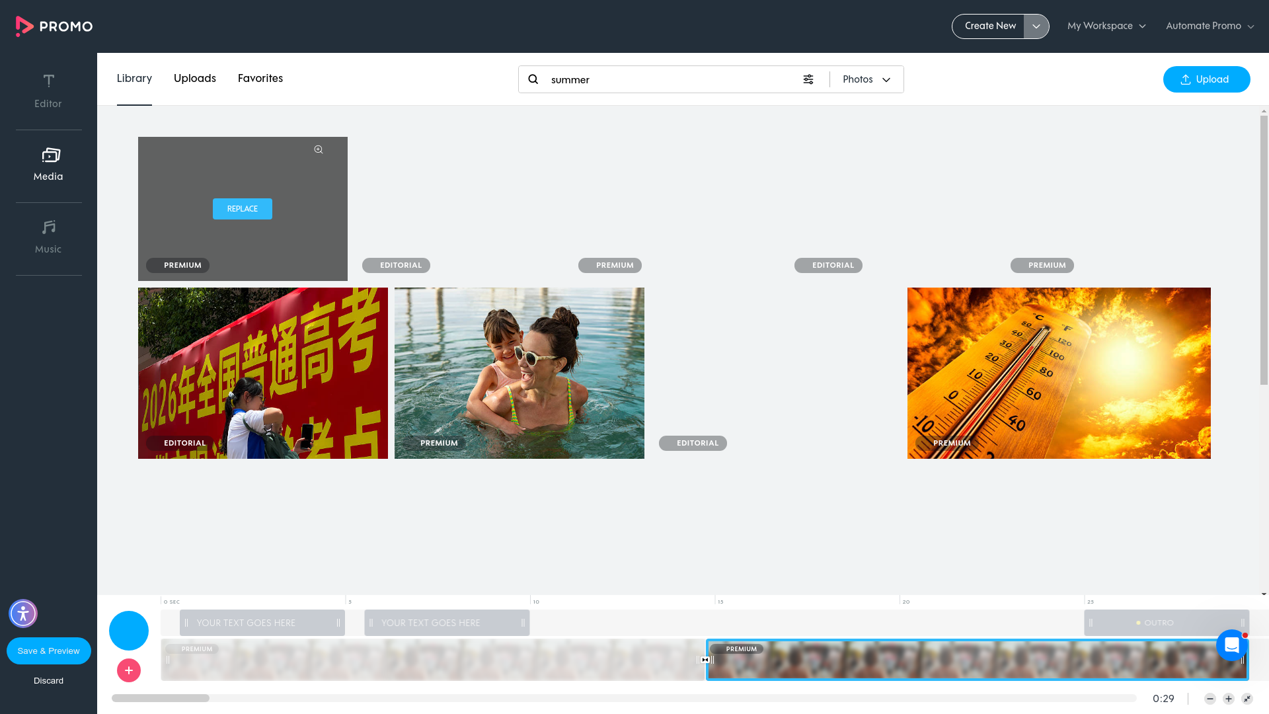Click the zoom magnifier on the REPLACE thumbnail

(319, 149)
